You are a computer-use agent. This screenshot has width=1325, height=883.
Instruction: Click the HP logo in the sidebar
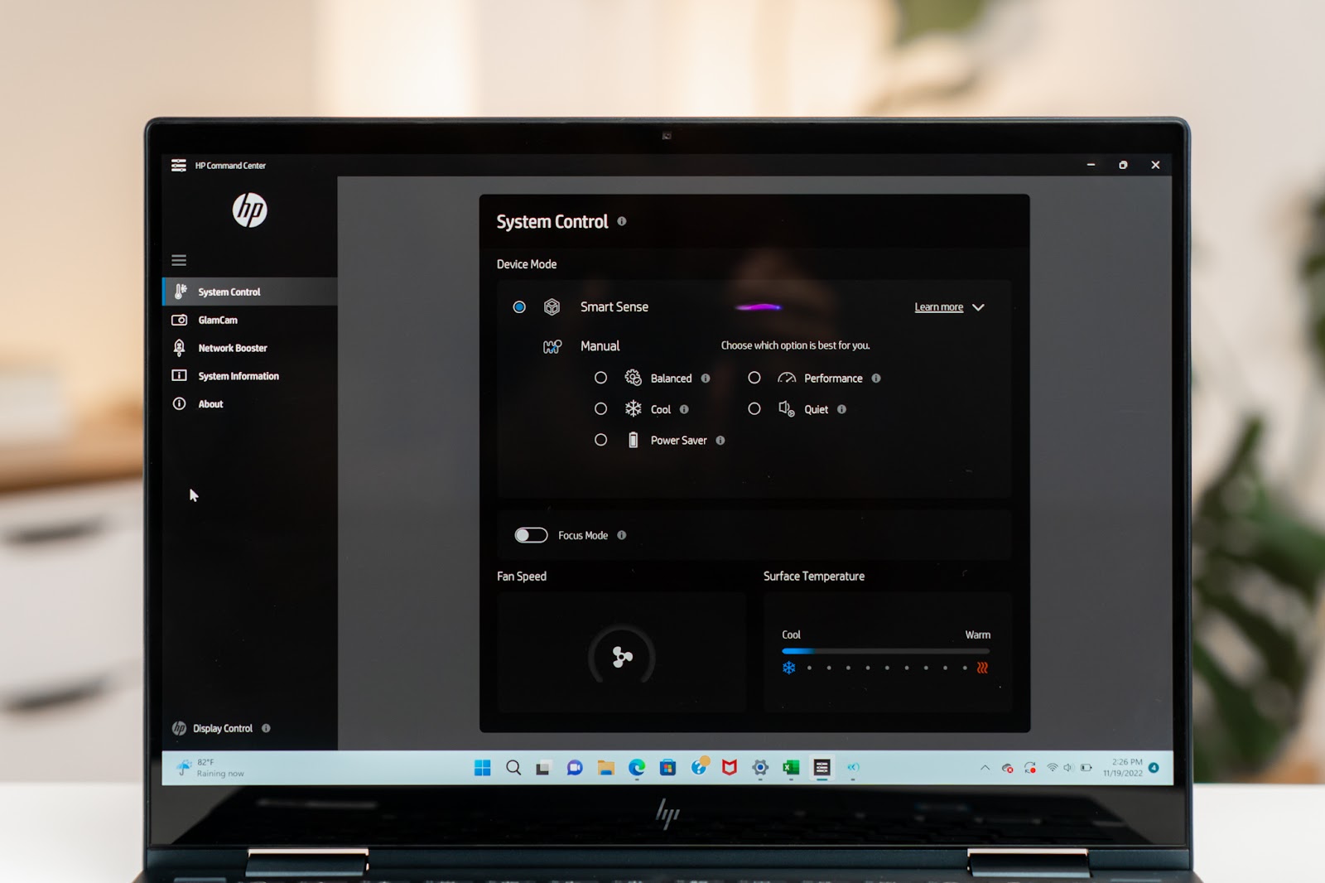249,210
